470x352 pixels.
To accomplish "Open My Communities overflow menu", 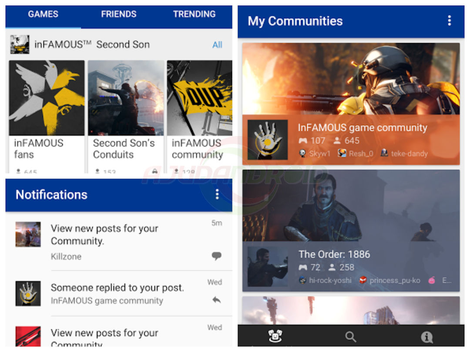I will tap(449, 21).
